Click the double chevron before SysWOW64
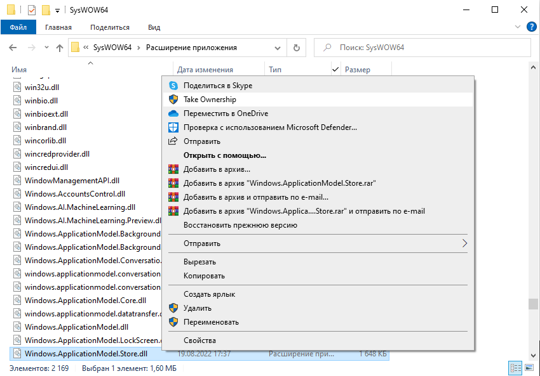This screenshot has width=540, height=376. tap(86, 48)
